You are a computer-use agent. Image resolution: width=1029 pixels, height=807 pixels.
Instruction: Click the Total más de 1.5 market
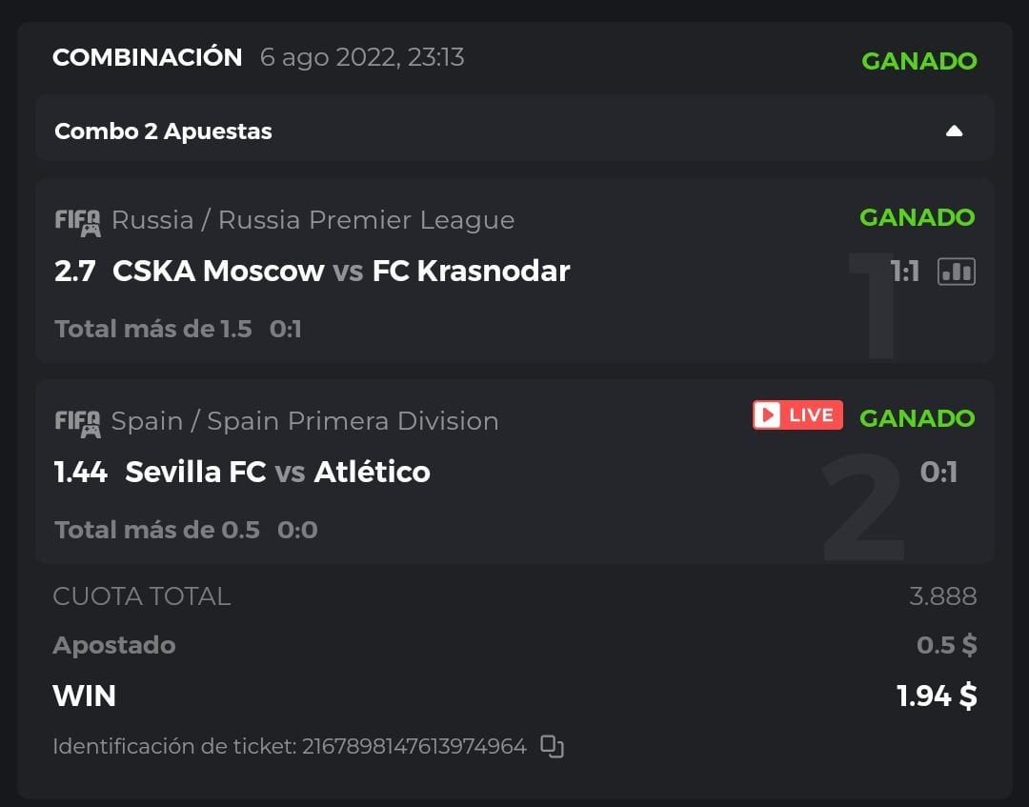(x=153, y=330)
